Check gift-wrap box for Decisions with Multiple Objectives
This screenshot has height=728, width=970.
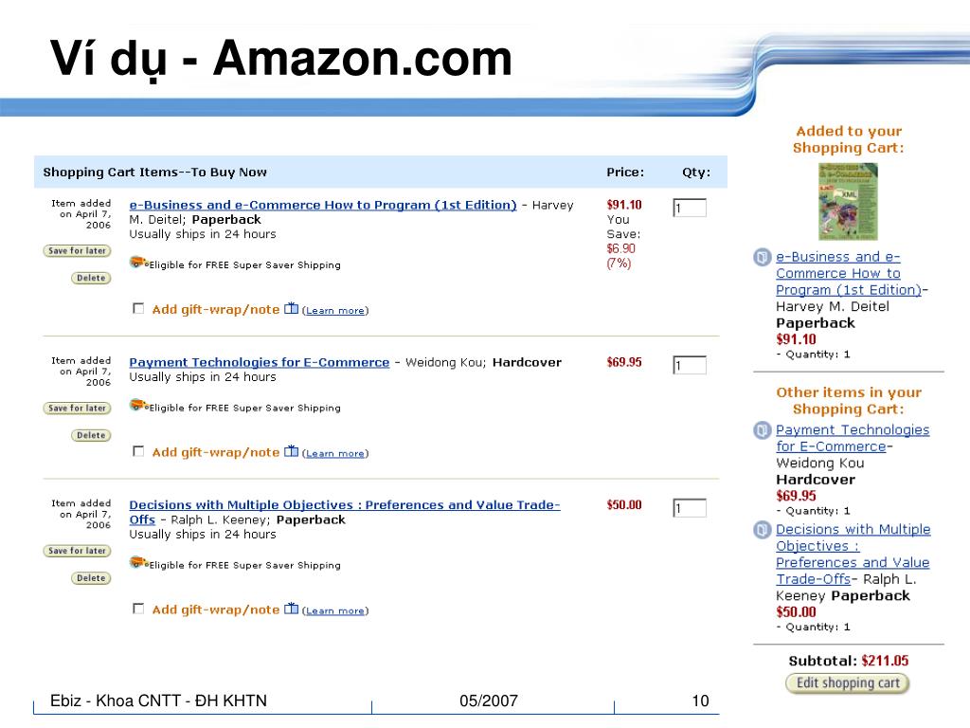(x=138, y=609)
